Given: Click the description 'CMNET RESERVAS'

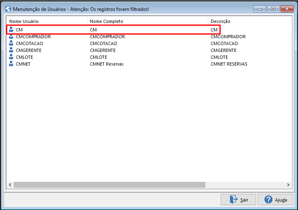Looking at the screenshot, I should click(229, 64).
